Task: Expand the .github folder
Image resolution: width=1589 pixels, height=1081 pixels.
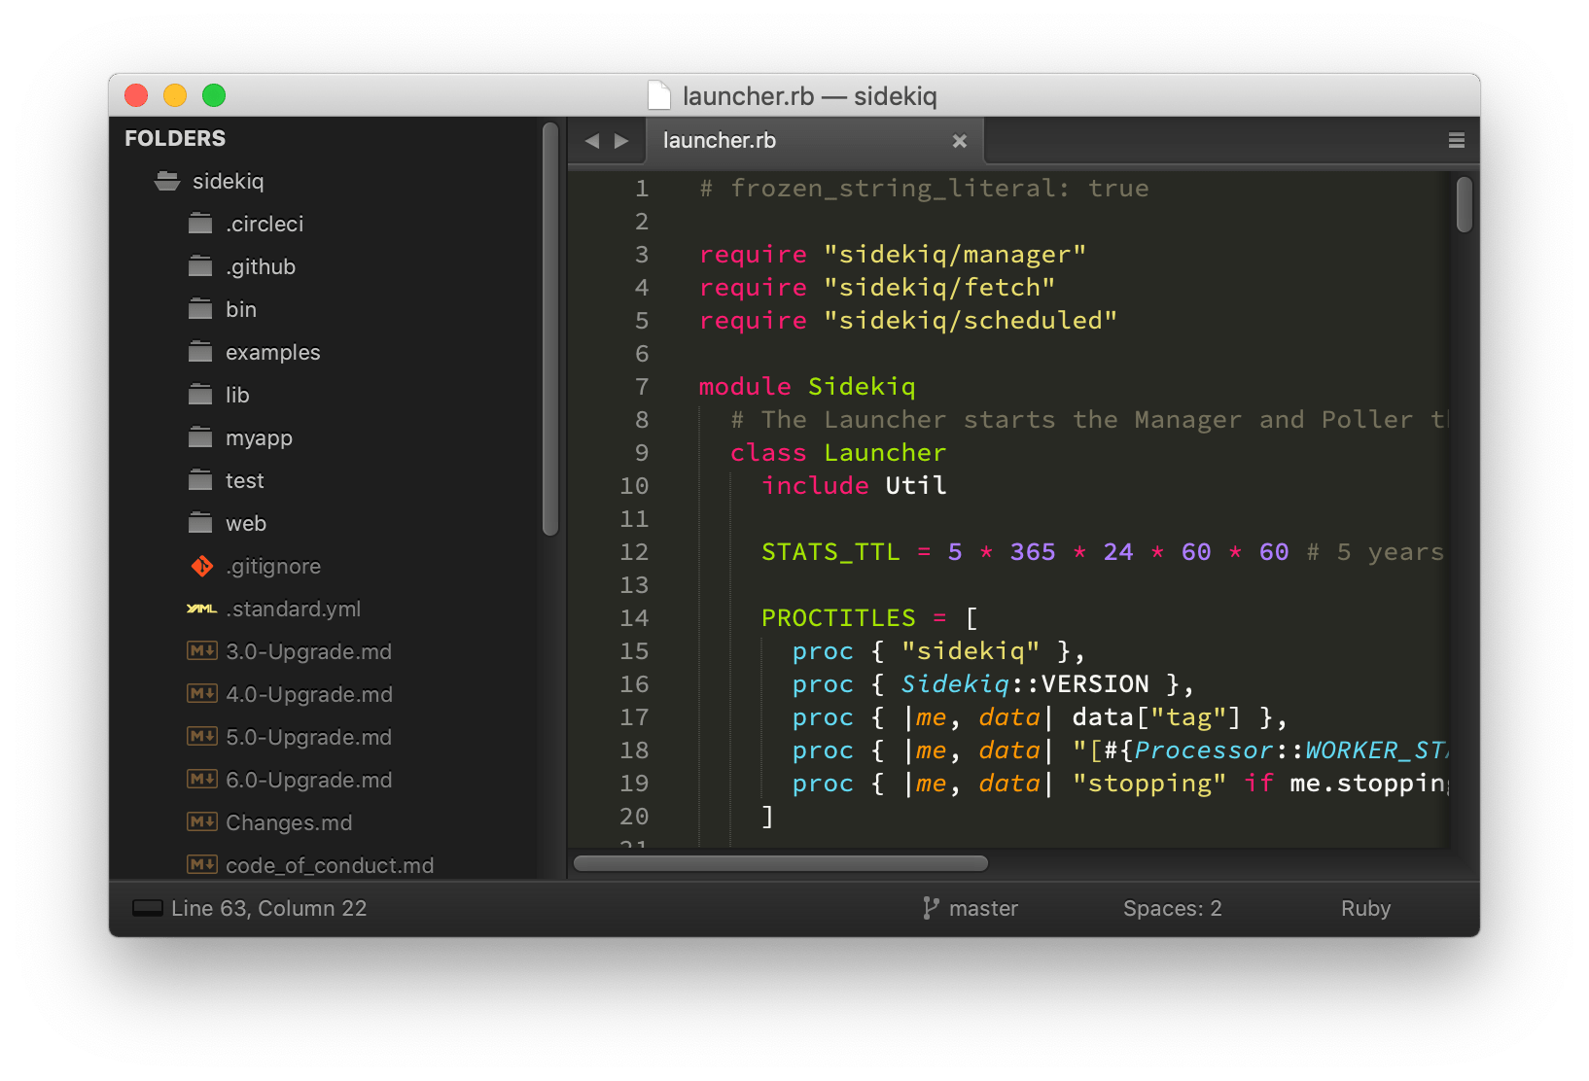Action: click(261, 266)
